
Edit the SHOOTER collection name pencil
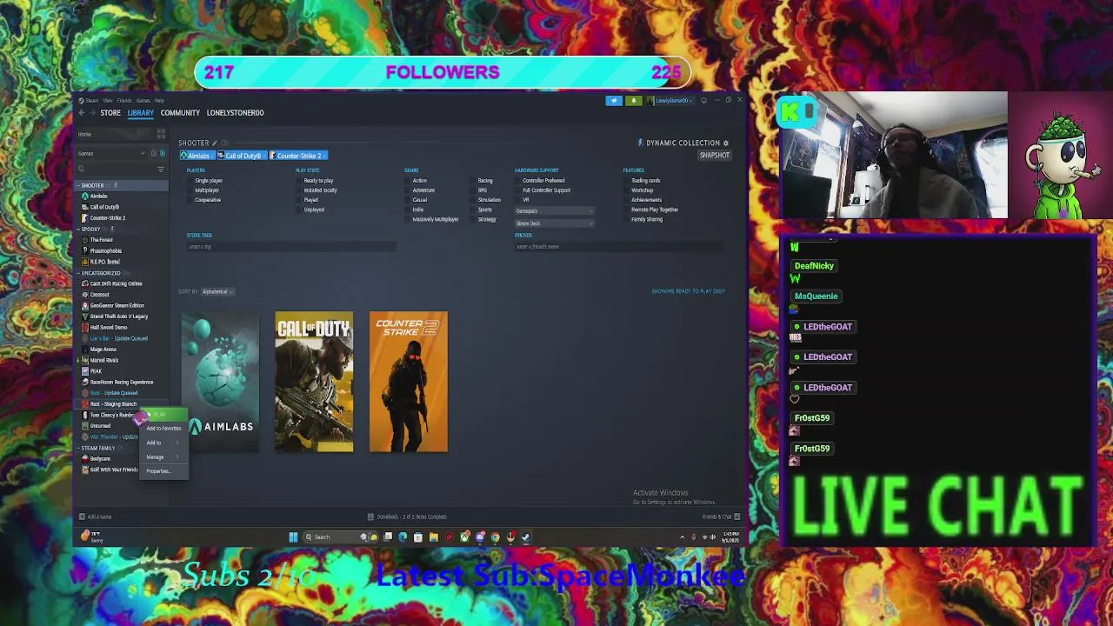[215, 143]
